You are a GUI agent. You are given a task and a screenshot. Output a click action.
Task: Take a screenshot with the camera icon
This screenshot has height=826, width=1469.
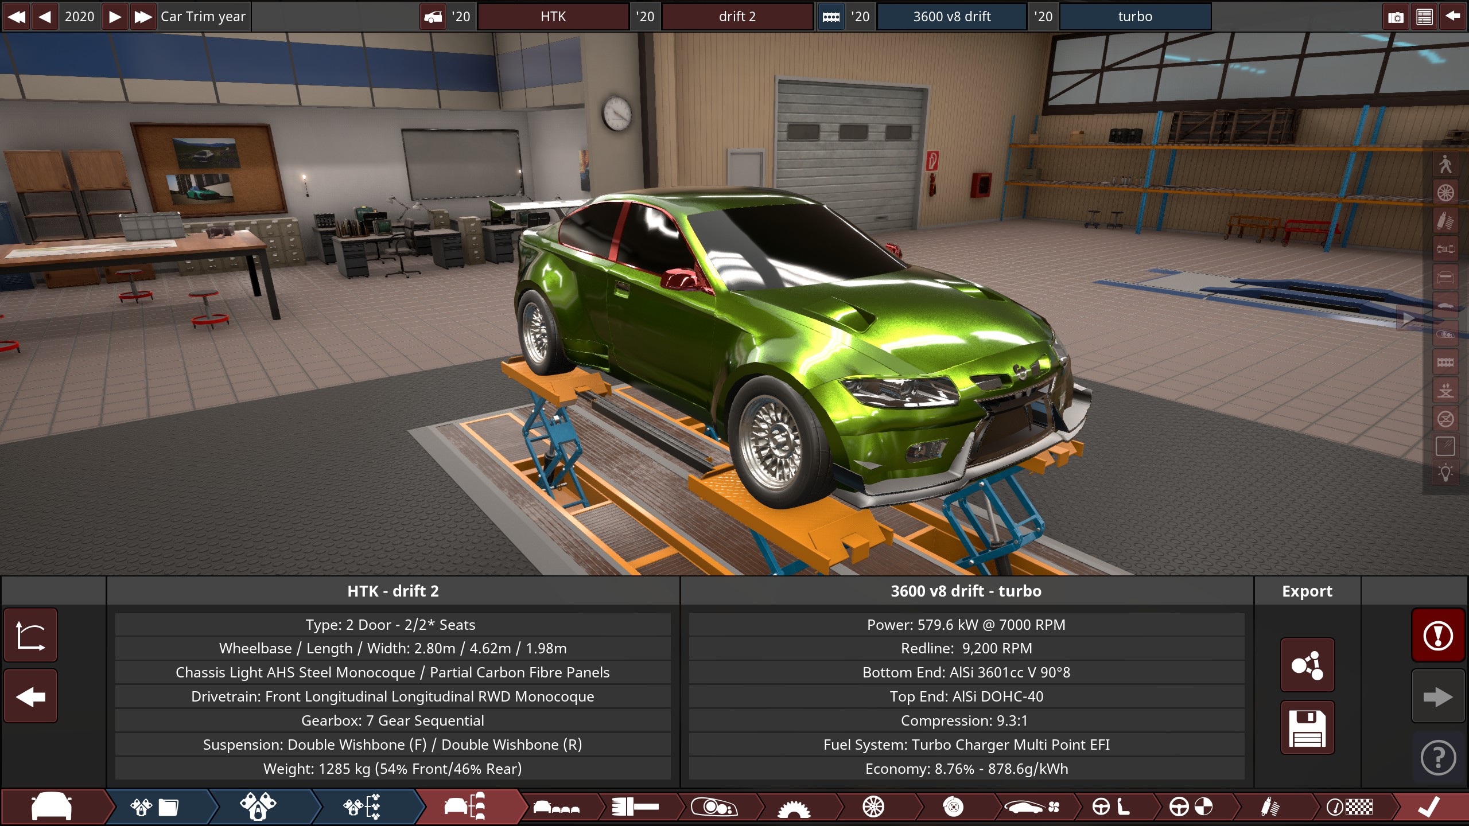tap(1396, 17)
